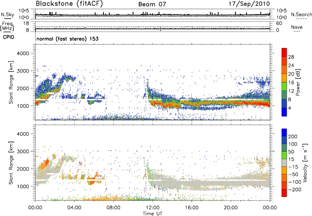Click the "Beam 07" label
The height and width of the screenshot is (216, 312).
152,4
